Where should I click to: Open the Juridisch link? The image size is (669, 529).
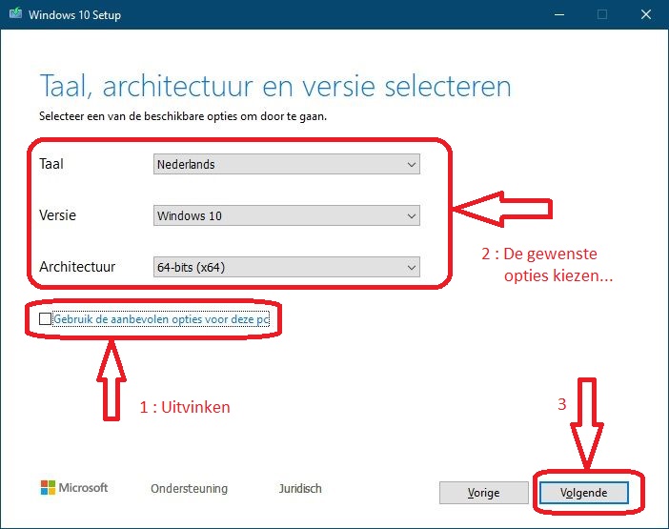coord(300,488)
